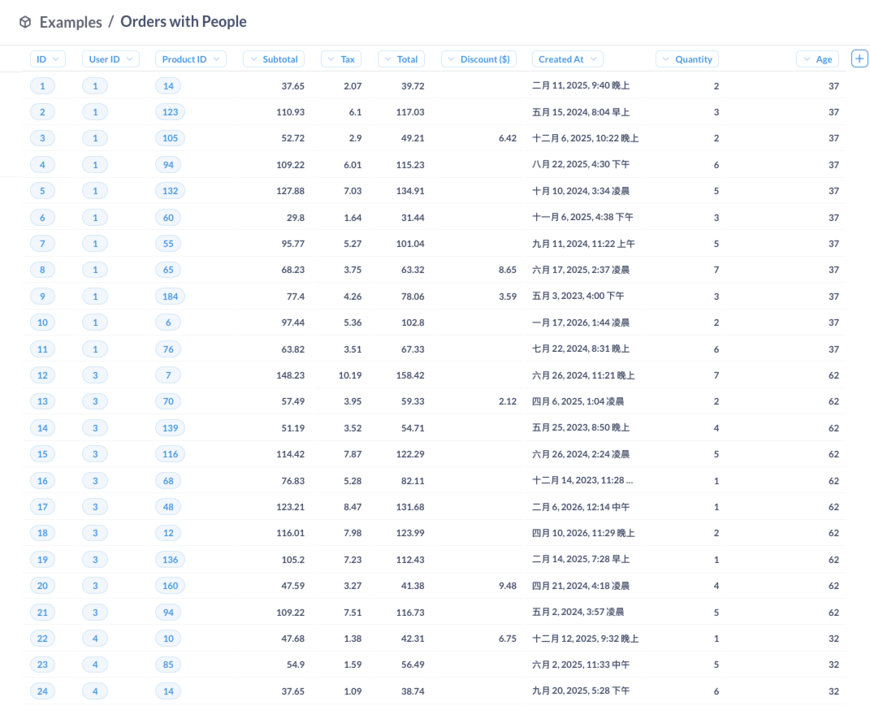Open the User ID column header menu
Image resolution: width=870 pixels, height=706 pixels.
tap(110, 58)
